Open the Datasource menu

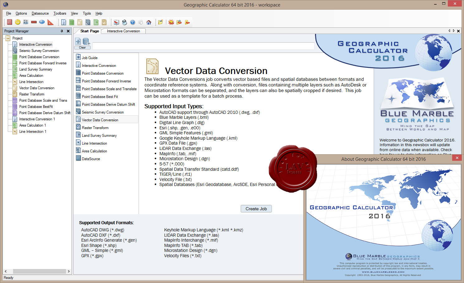click(x=40, y=13)
